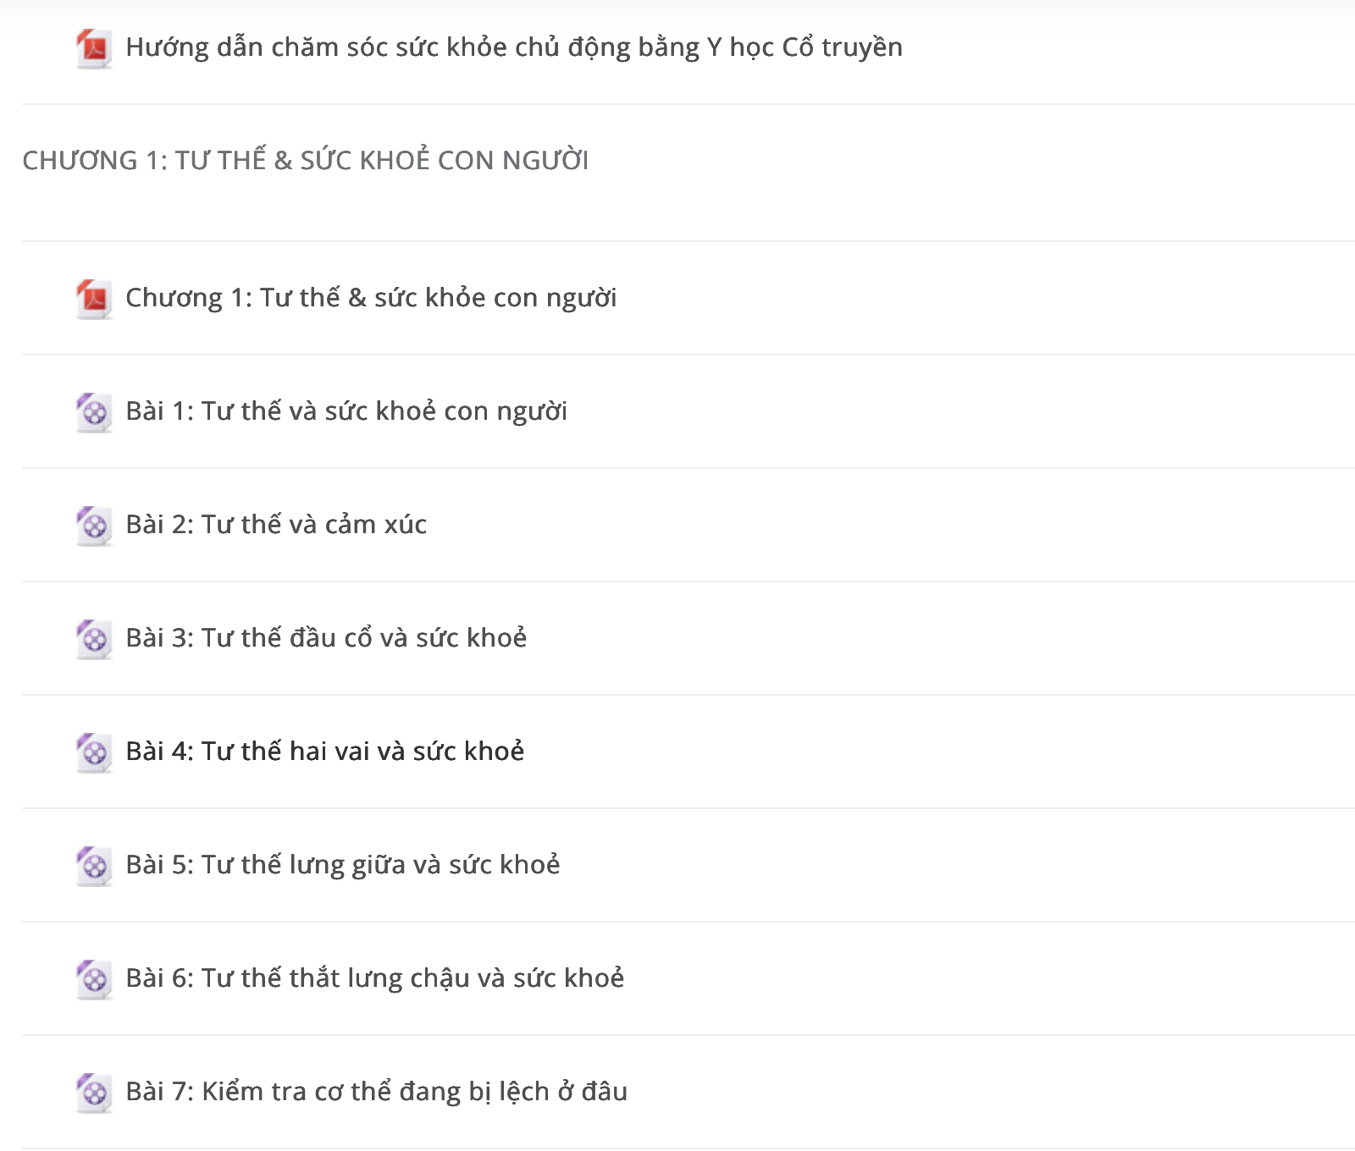
Task: Open lesson Bài 1: Tư thế và sức khoẻ con người
Action: click(x=346, y=411)
